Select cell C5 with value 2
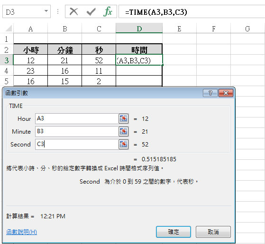The height and width of the screenshot is (244, 265). point(99,81)
